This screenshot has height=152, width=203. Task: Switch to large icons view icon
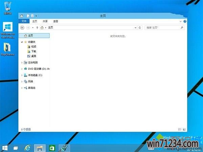(x=184, y=129)
